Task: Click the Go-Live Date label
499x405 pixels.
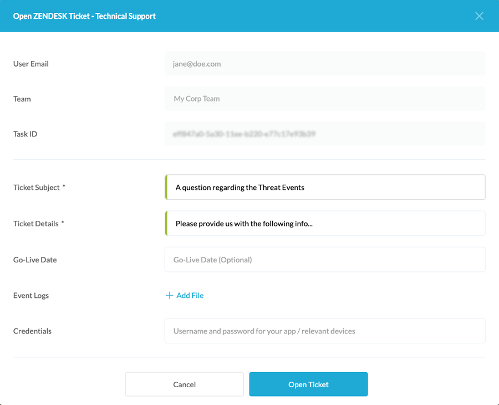Action: point(35,260)
